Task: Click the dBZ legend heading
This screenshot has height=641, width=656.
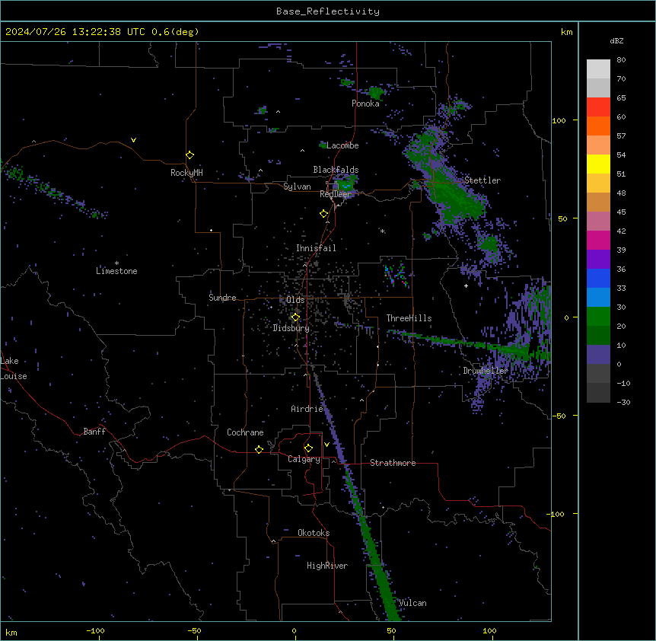Action: pos(616,41)
